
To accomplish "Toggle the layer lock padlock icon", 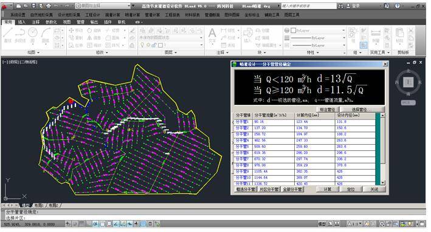I will 154,45.
